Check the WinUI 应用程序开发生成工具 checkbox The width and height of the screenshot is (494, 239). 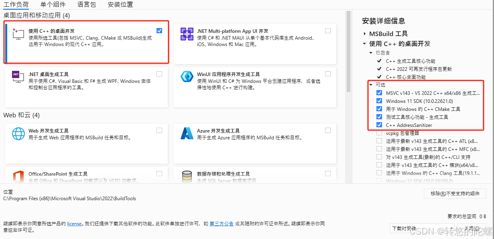[x=328, y=74]
